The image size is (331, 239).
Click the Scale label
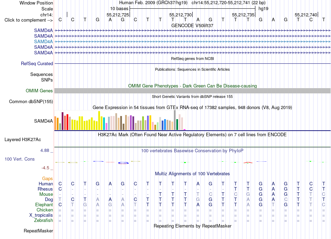(x=47, y=9)
